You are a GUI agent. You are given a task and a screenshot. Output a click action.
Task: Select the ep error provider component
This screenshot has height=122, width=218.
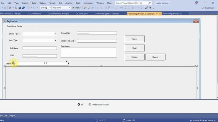tap(80, 105)
